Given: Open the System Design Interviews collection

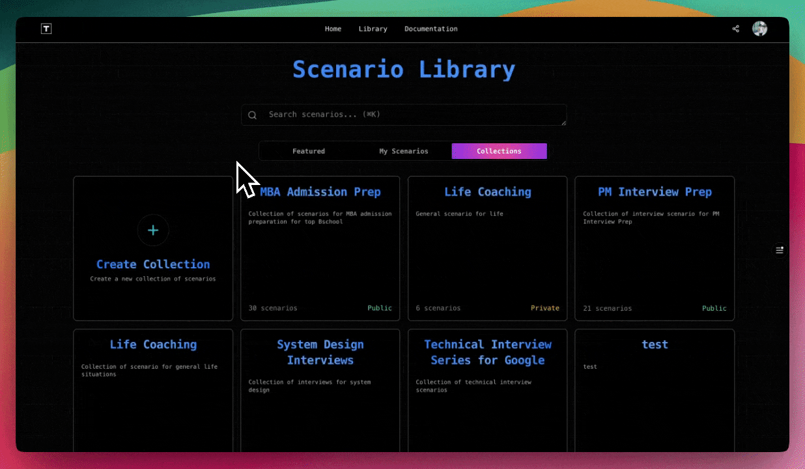Looking at the screenshot, I should click(320, 390).
